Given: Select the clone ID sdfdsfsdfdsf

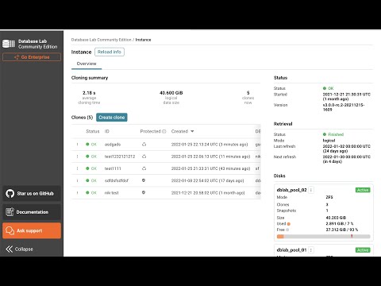Looking at the screenshot, I should tap(117, 180).
